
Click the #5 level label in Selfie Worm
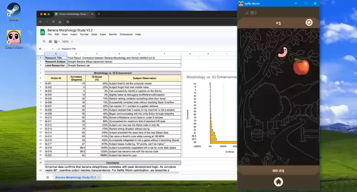coord(278,23)
